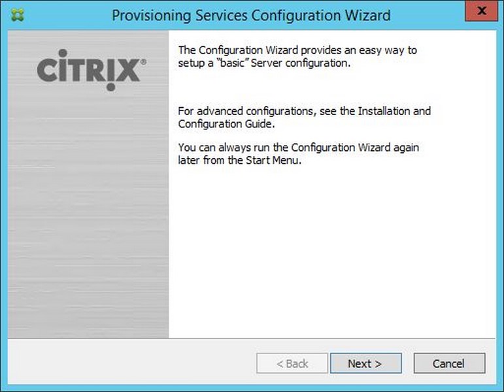Proceed with the Next > button

coord(366,363)
